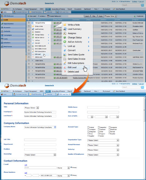Open Activities in the sidebar

pyautogui.click(x=13, y=43)
